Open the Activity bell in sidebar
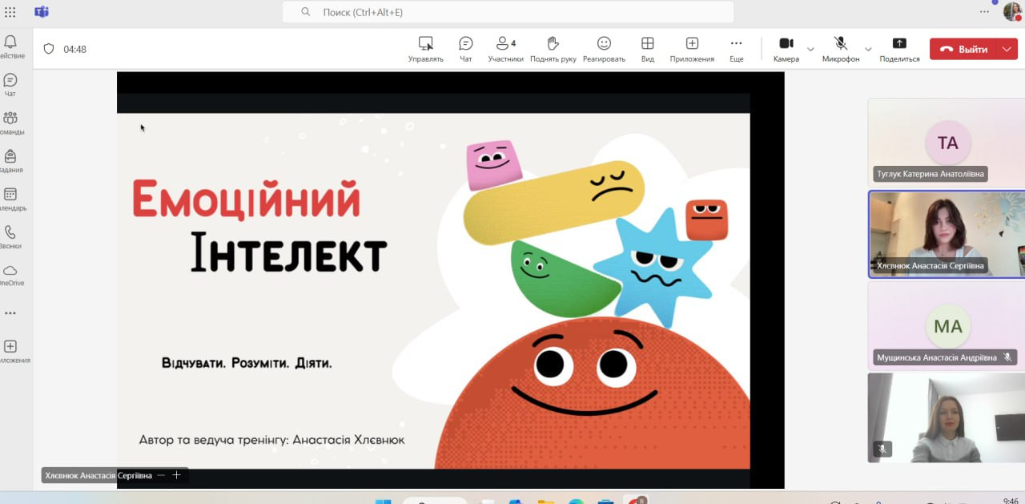The width and height of the screenshot is (1025, 504). pos(10,47)
